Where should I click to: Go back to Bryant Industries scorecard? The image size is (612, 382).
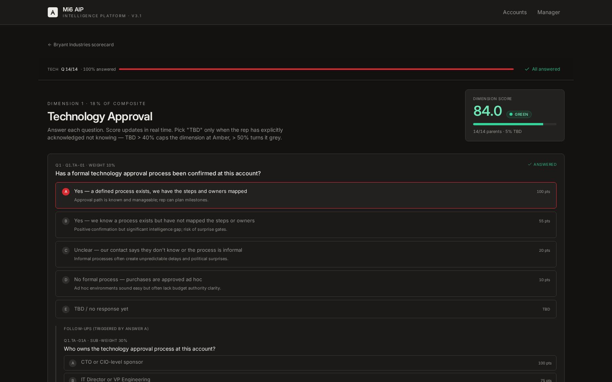pyautogui.click(x=83, y=45)
